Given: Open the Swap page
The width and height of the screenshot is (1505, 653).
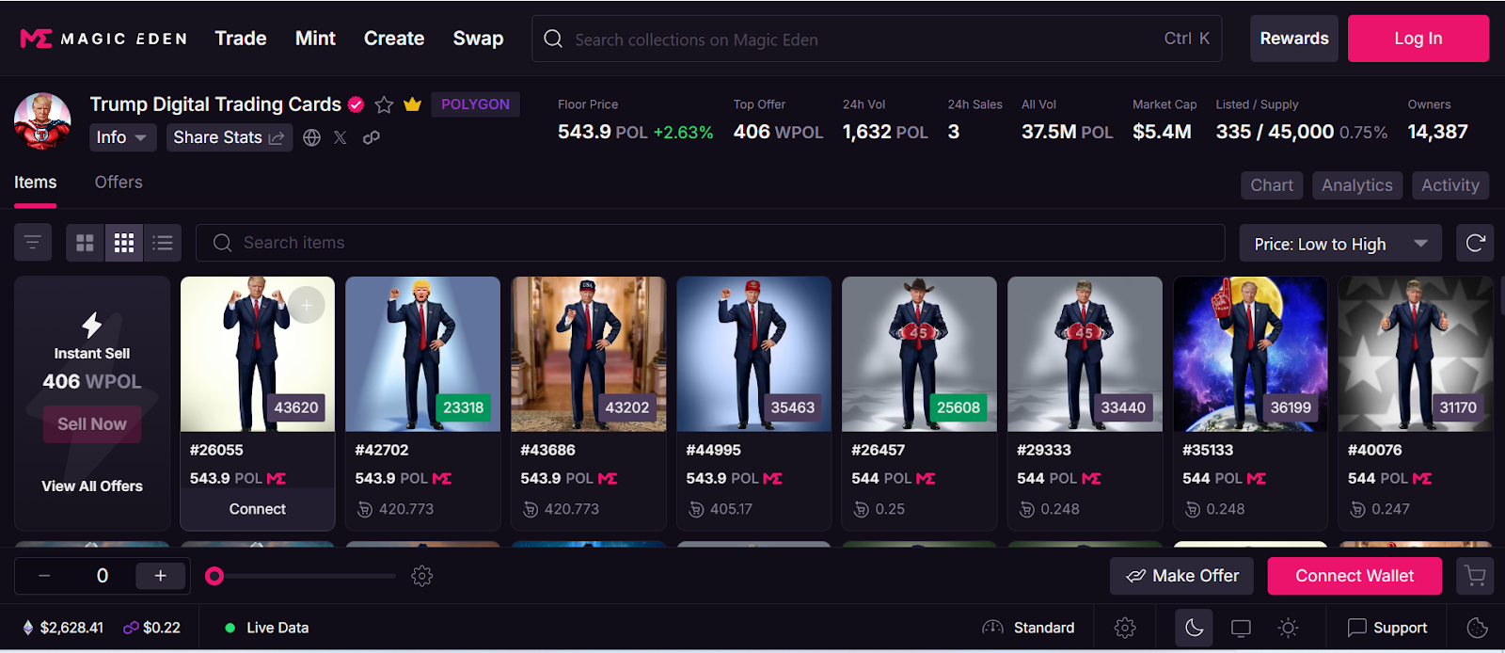Looking at the screenshot, I should (x=478, y=39).
